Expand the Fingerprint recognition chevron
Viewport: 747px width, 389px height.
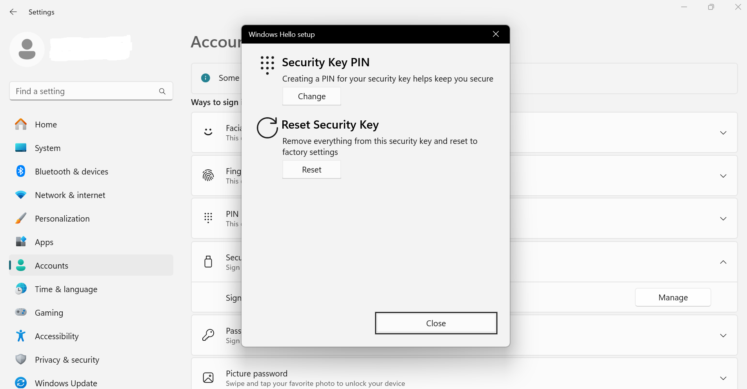pyautogui.click(x=723, y=176)
